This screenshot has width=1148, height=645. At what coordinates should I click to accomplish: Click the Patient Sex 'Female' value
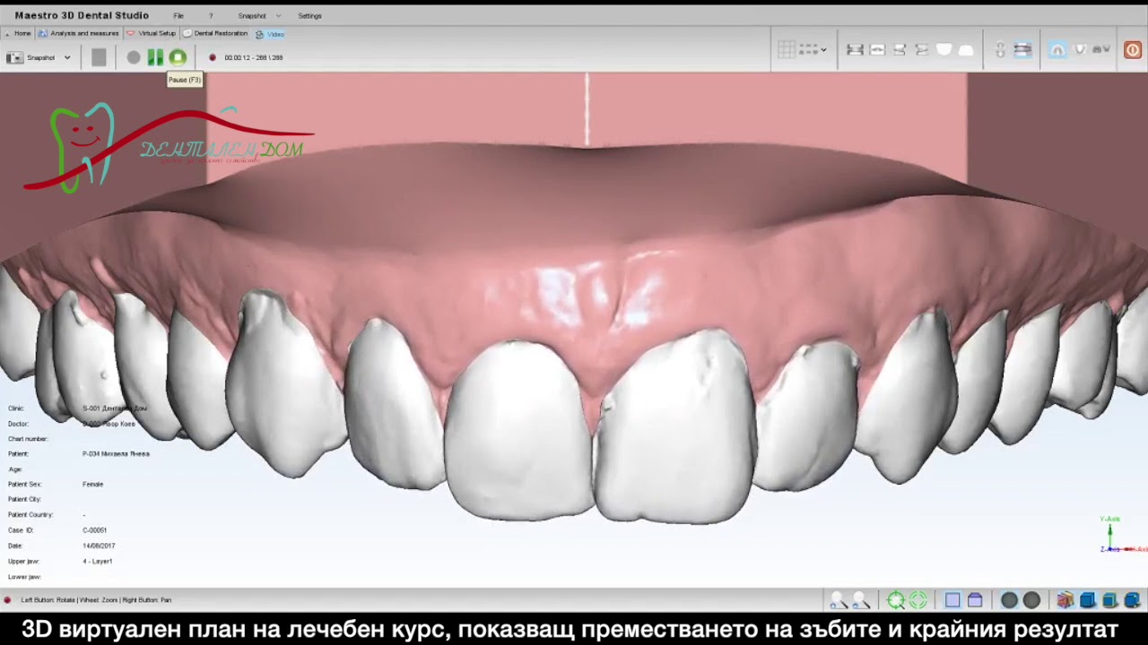coord(92,485)
